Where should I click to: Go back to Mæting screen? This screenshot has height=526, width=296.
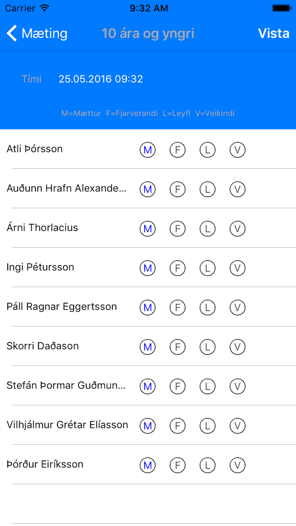tap(37, 33)
